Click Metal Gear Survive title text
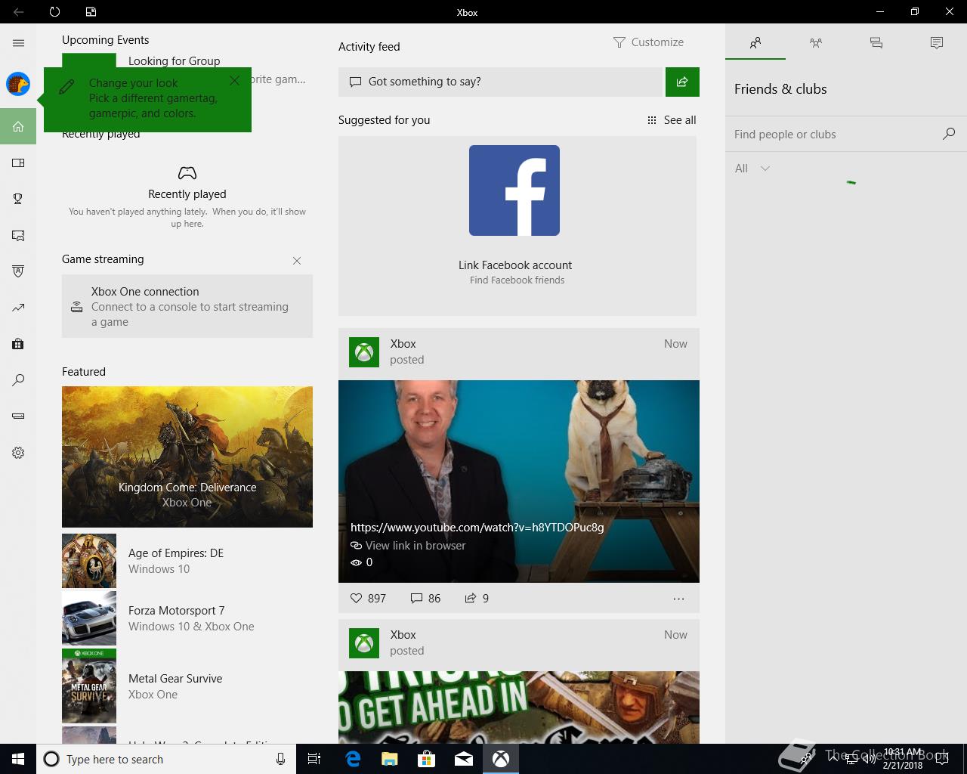967x774 pixels. pyautogui.click(x=175, y=679)
